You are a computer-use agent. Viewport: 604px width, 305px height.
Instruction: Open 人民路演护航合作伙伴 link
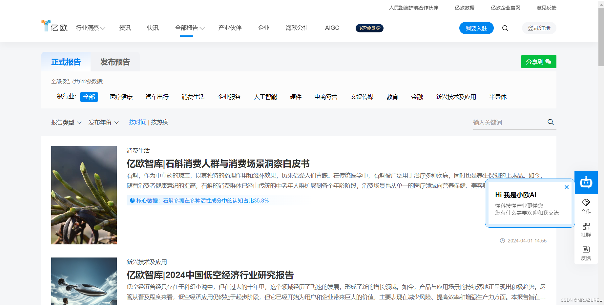point(414,8)
